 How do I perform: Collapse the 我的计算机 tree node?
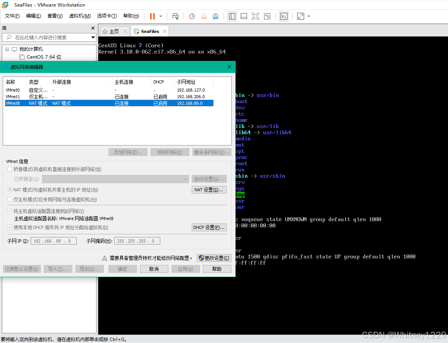point(7,49)
